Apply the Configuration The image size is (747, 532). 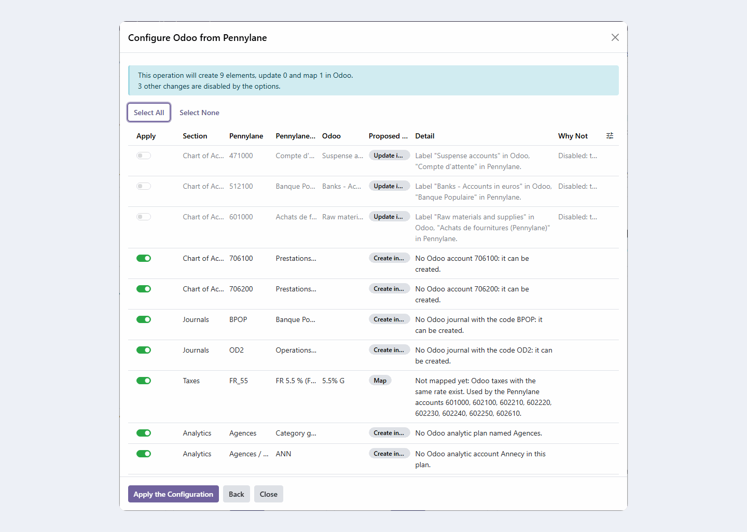173,494
